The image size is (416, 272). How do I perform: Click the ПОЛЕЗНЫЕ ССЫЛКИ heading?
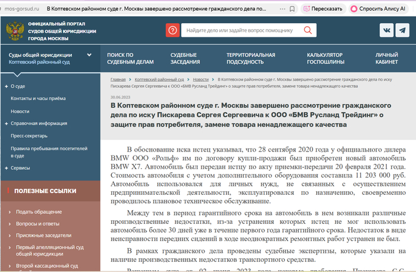coord(45,191)
